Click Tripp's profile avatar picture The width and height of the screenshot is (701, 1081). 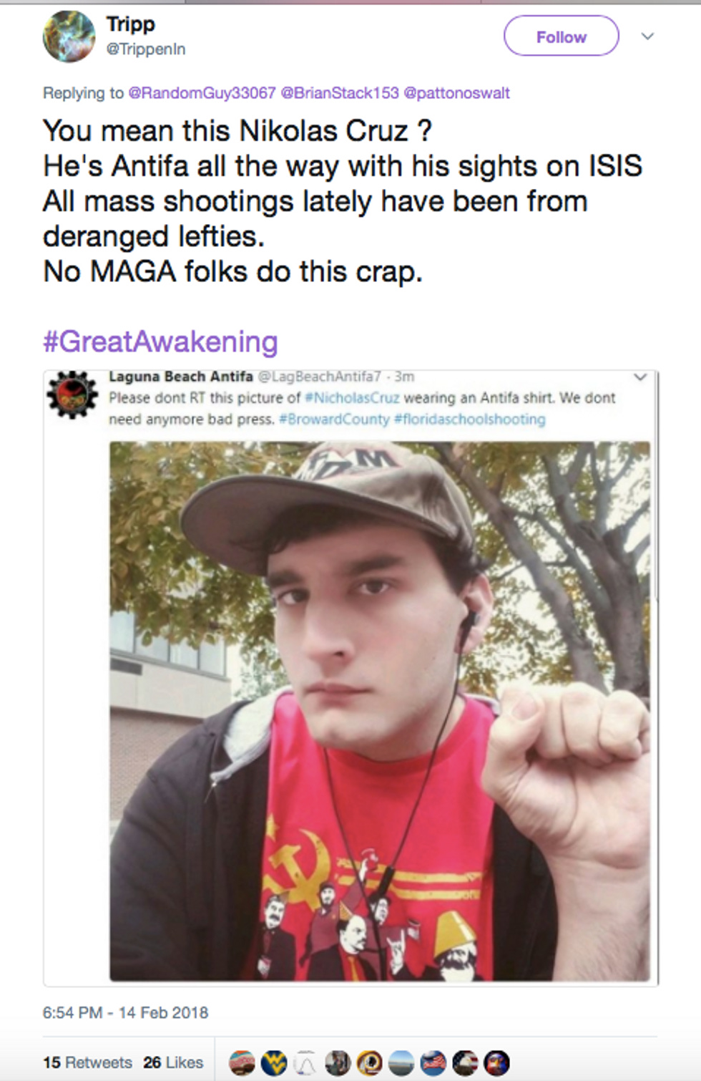pyautogui.click(x=69, y=37)
